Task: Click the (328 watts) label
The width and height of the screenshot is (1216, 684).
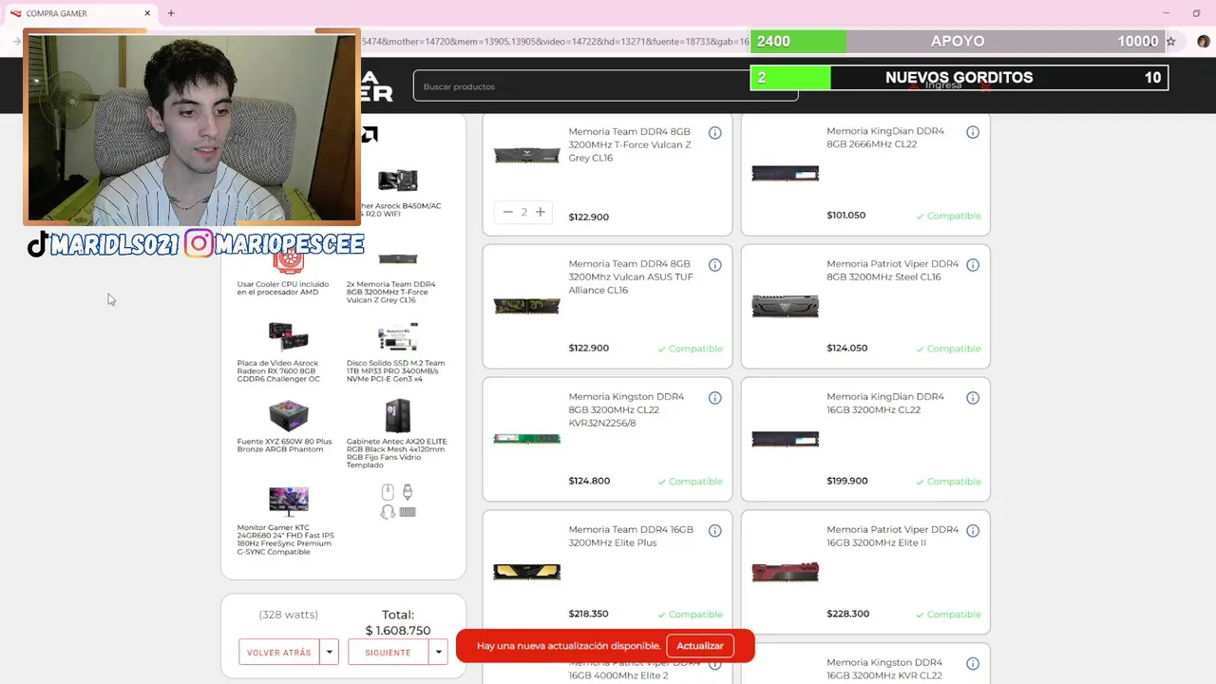Action: click(288, 615)
